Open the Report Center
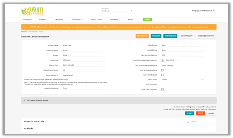233x138 pixels. coord(96,20)
